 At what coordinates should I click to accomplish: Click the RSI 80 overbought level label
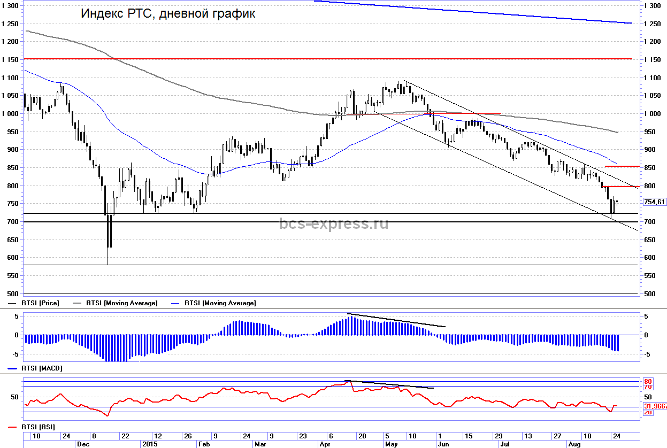click(648, 381)
